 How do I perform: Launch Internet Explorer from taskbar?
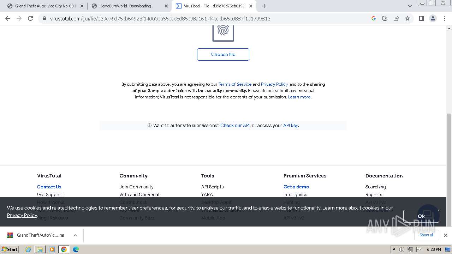coord(28,249)
